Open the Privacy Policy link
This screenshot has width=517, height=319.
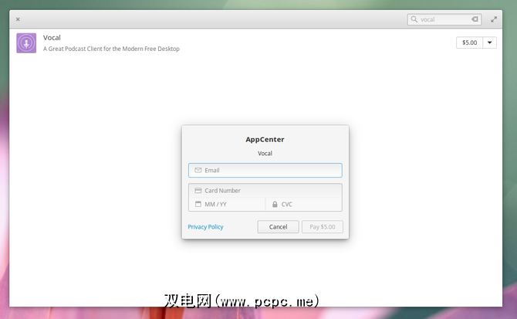[205, 227]
